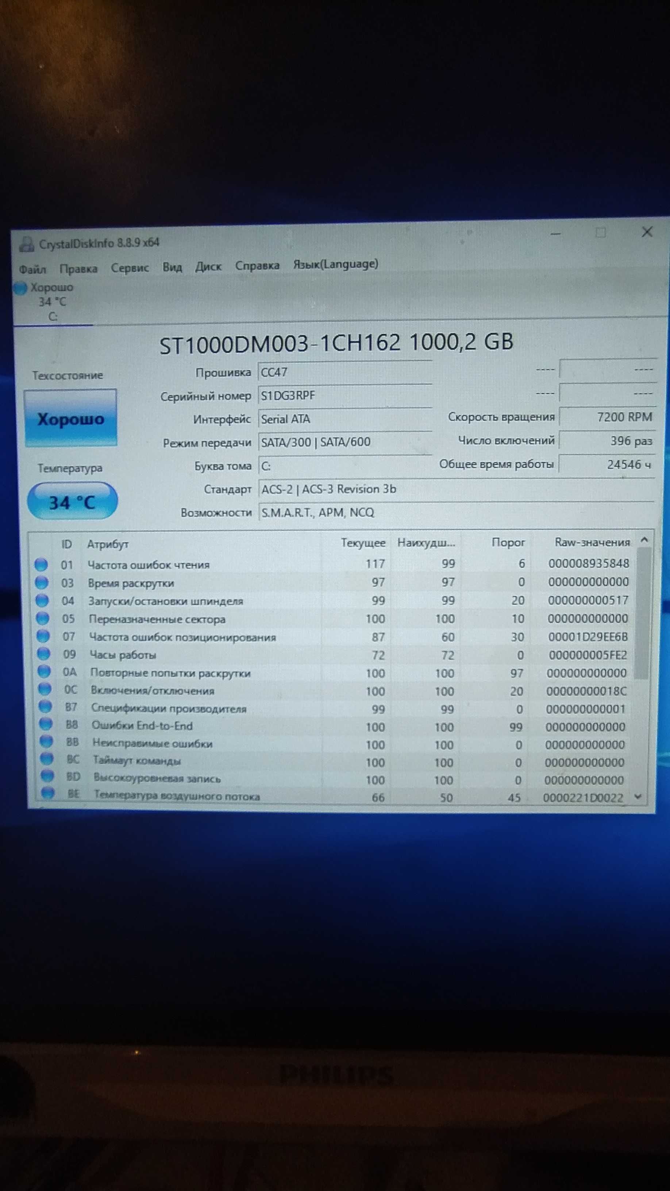Click status dot for Запуски/остановки шпинделя
670x1191 pixels.
click(42, 601)
